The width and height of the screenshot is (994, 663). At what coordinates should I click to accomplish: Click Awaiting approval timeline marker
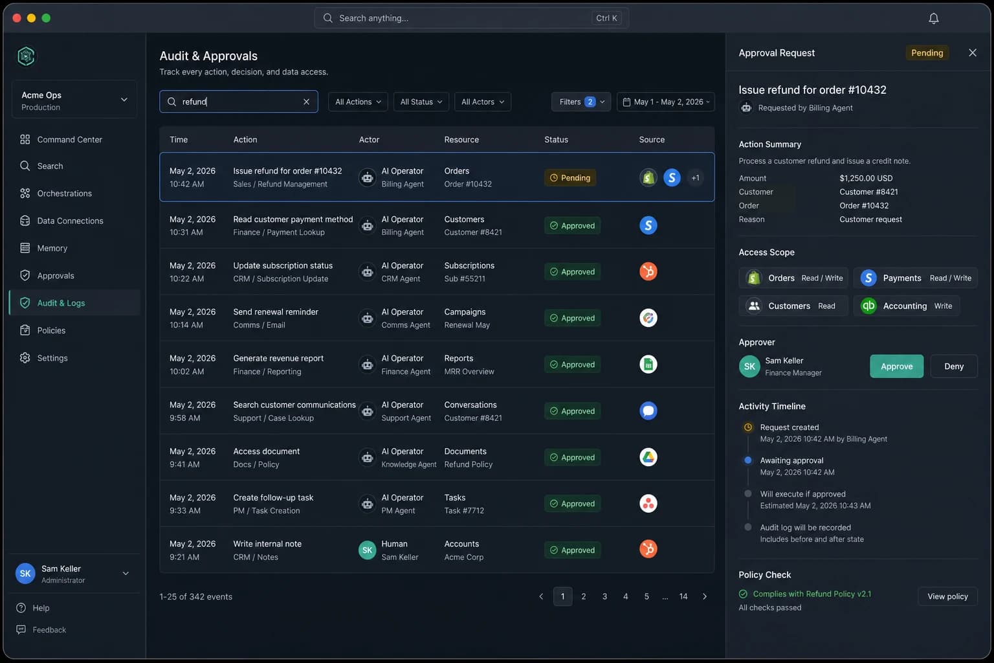(748, 460)
